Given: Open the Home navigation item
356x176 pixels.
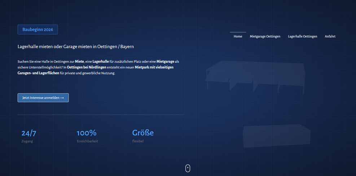Looking at the screenshot, I should (x=238, y=36).
